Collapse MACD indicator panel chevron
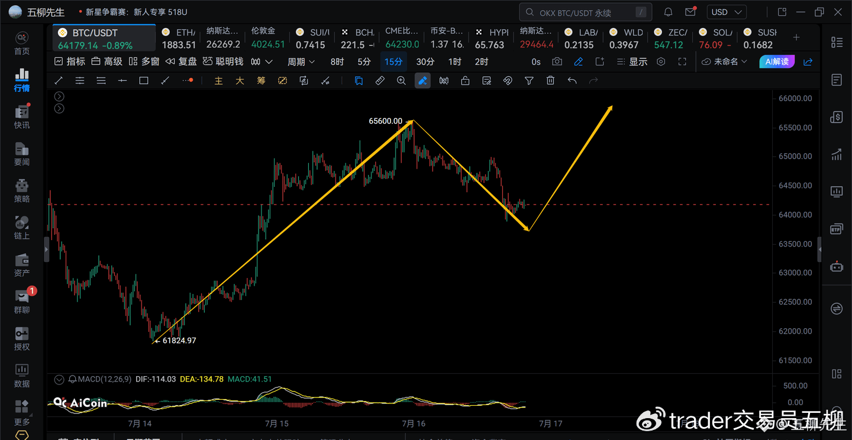This screenshot has height=440, width=852. pyautogui.click(x=59, y=379)
